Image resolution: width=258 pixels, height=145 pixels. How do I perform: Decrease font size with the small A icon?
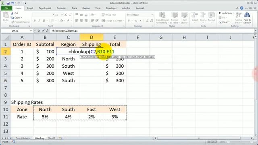pyautogui.click(x=70, y=15)
